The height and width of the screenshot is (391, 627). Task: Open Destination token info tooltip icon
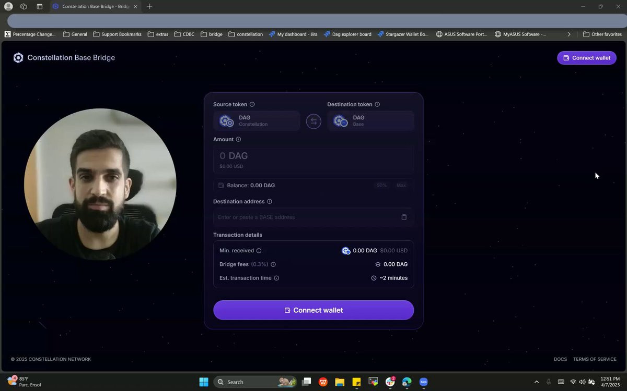[377, 104]
